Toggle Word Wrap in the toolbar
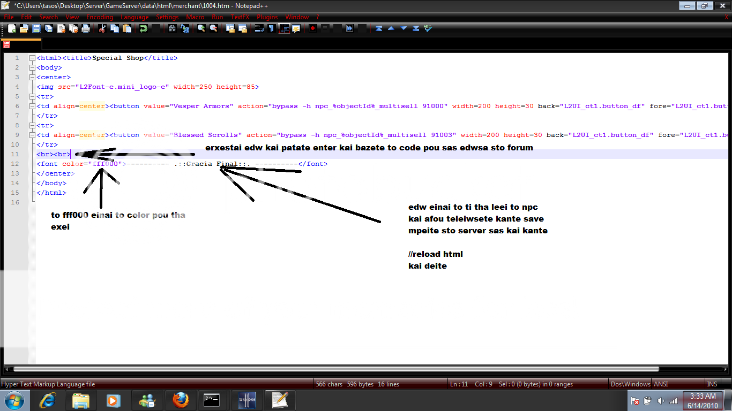 pos(259,28)
